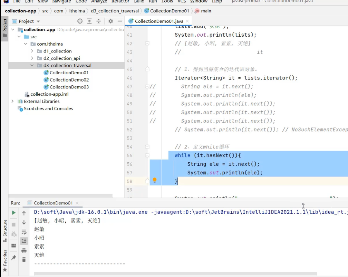Expand the External Libraries node

pyautogui.click(x=13, y=101)
